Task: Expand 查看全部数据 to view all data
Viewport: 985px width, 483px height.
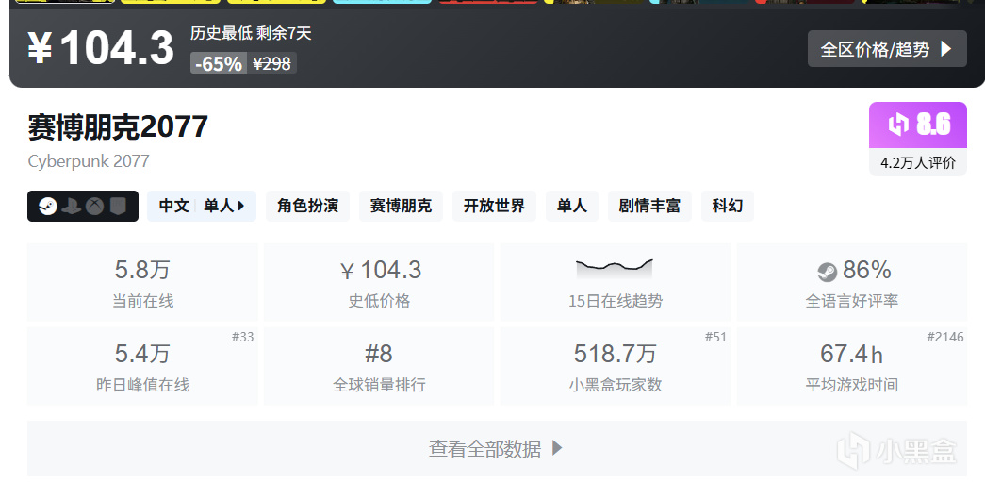Action: tap(497, 448)
